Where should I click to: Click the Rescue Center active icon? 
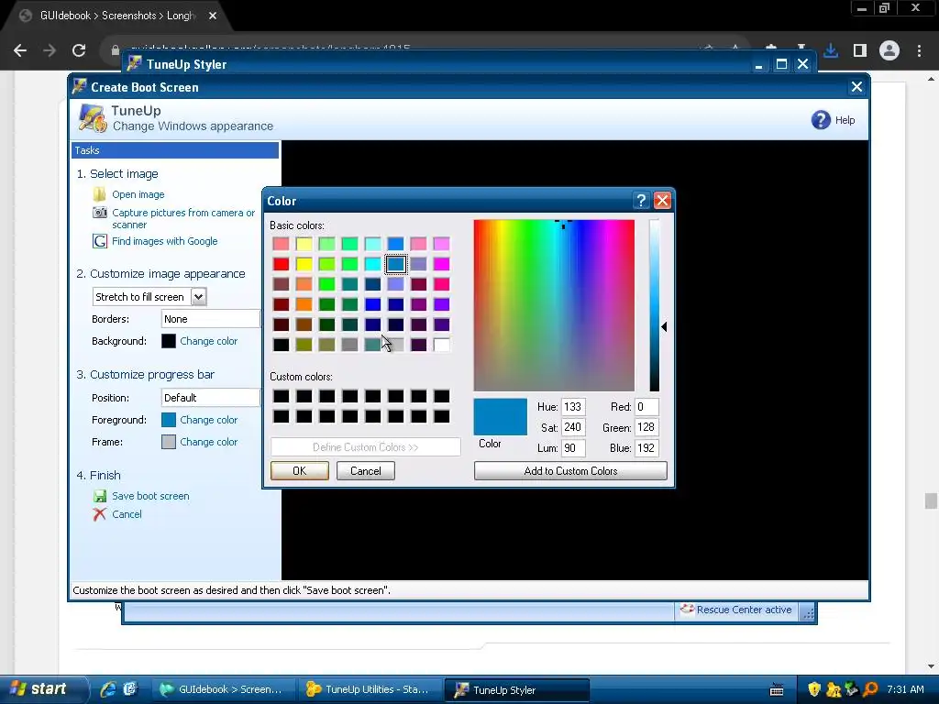[x=688, y=610]
